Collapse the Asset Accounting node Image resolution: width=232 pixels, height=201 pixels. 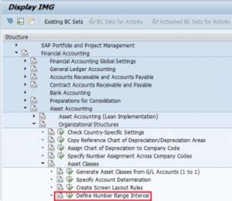coord(25,108)
